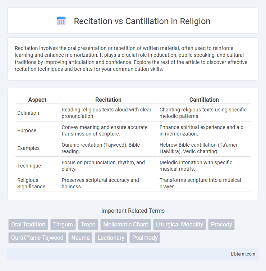Image resolution: width=266 pixels, height=271 pixels.
Task: Open the Targum tag
Action: point(63,224)
